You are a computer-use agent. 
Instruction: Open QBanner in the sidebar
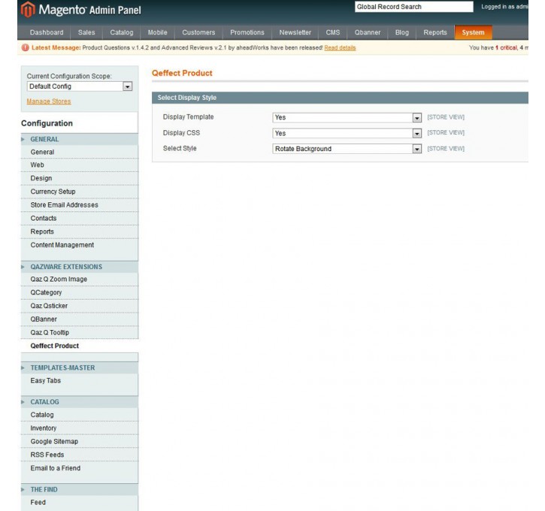point(79,319)
